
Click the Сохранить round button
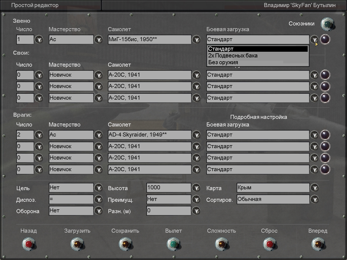[126, 244]
